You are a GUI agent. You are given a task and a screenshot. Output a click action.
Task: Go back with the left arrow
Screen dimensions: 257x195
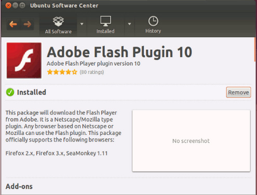pyautogui.click(x=13, y=24)
